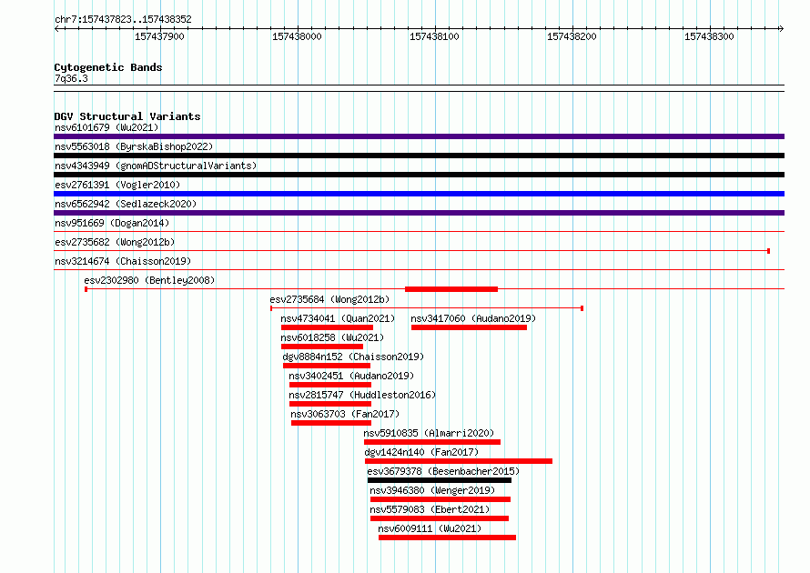The width and height of the screenshot is (810, 573).
Task: Click the thick red segment on esv2302980 line
Action: pyautogui.click(x=451, y=289)
